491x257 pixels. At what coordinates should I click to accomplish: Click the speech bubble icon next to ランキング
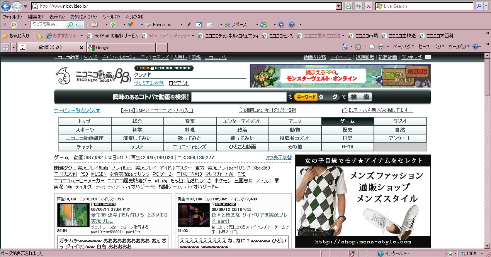[428, 57]
